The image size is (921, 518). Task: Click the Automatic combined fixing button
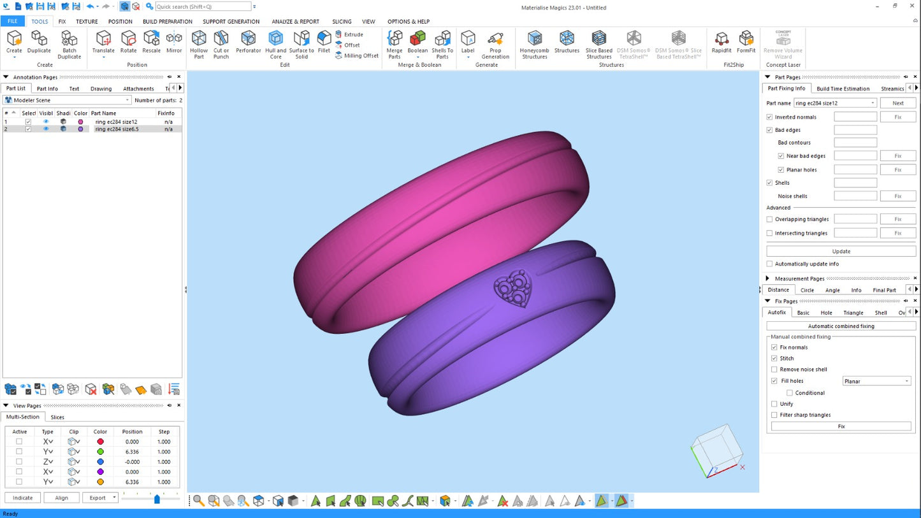click(841, 326)
